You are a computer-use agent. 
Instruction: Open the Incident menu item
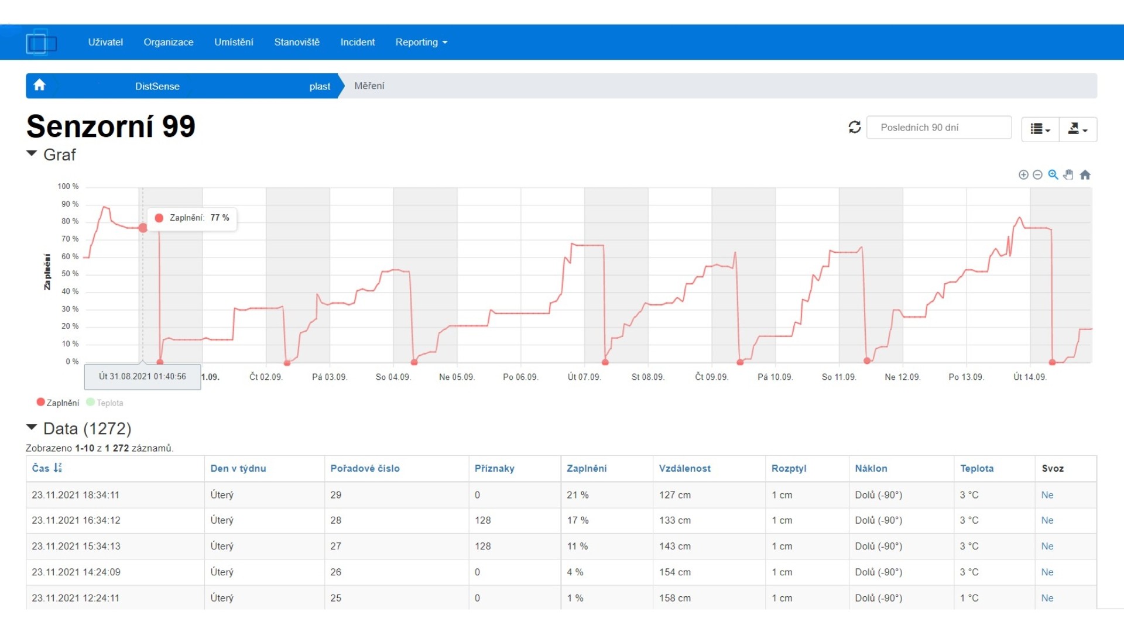357,42
